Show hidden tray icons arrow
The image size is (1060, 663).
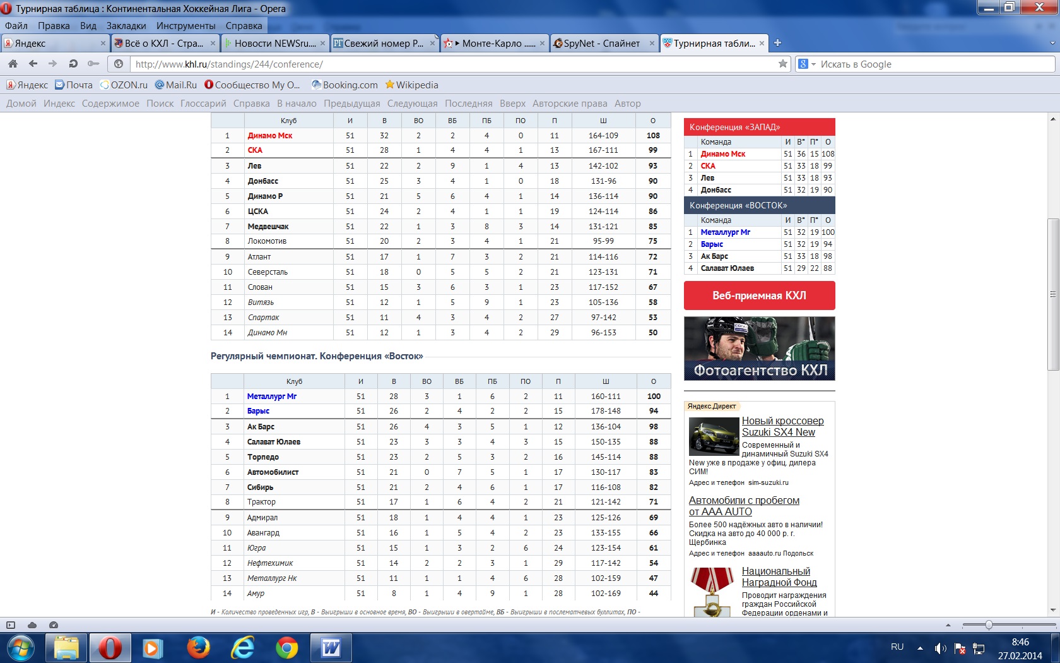coord(920,648)
